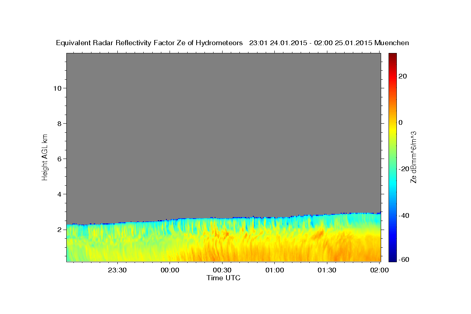Click the height axis label 4
Screen dimensions: 471x314
(59, 194)
